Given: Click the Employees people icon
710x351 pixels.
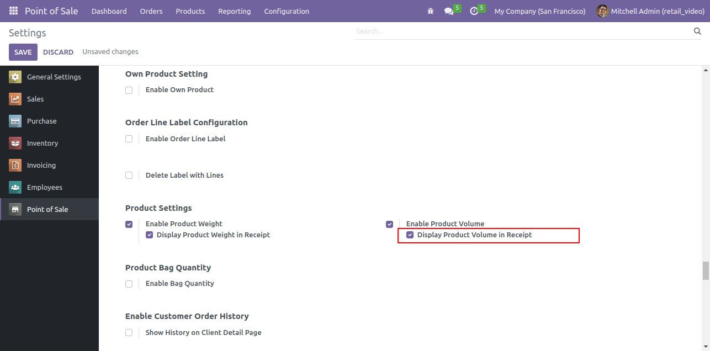Looking at the screenshot, I should tap(15, 188).
